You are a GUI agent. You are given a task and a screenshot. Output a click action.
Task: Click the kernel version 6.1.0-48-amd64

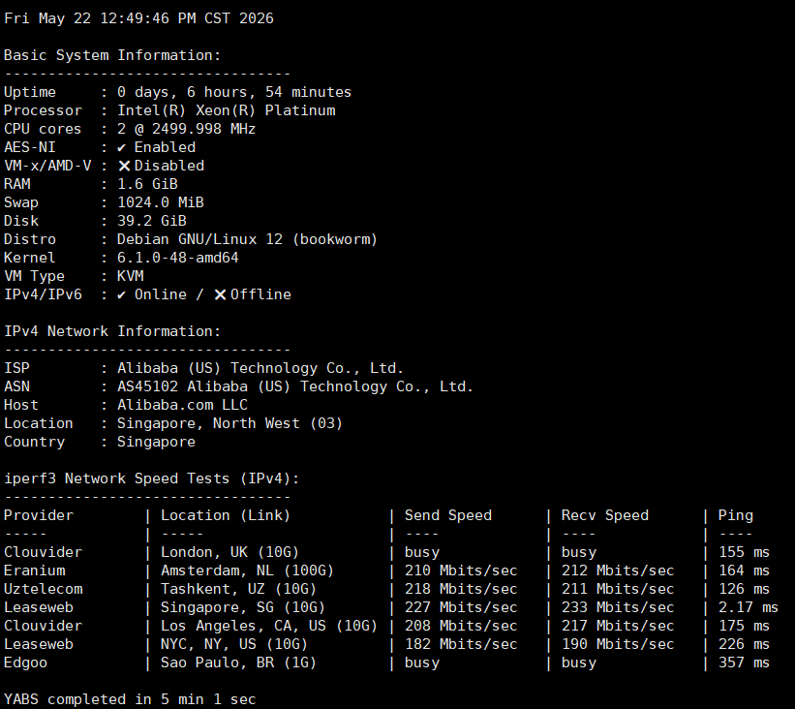(178, 258)
